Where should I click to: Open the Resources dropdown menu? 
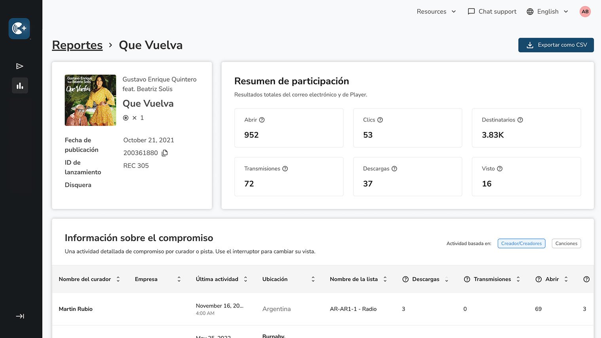[x=436, y=11]
